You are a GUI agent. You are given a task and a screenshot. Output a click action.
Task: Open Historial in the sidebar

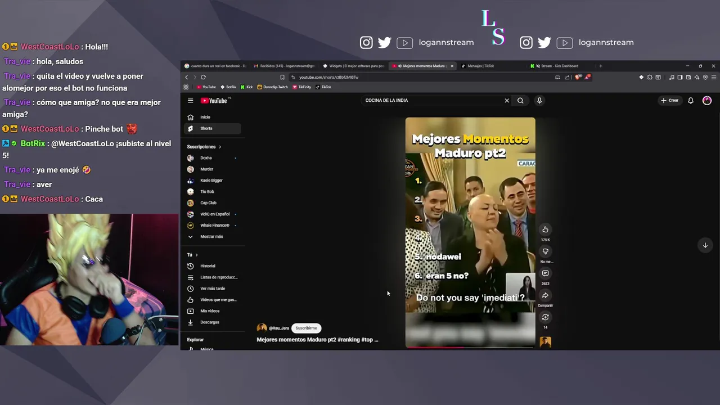click(x=213, y=266)
